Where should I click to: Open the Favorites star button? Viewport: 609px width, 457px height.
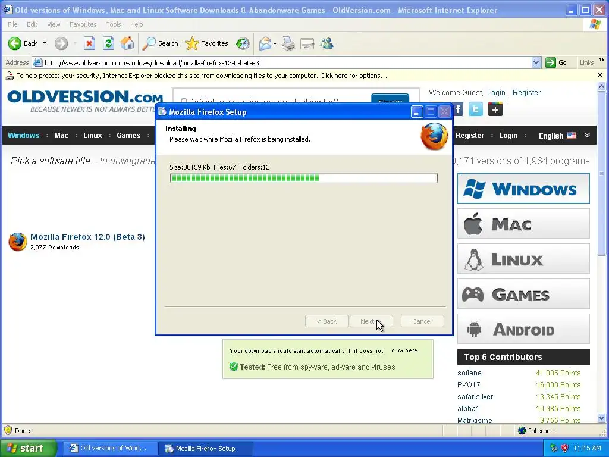(x=206, y=43)
